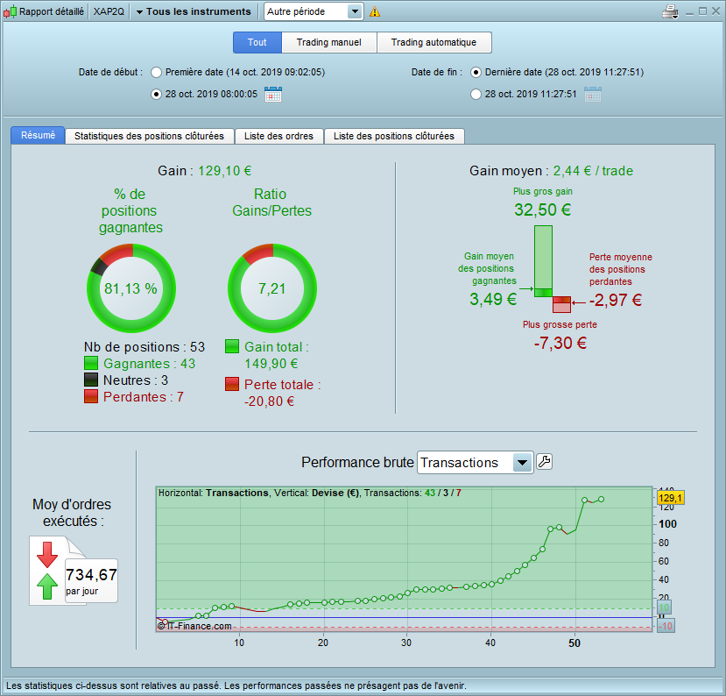This screenshot has height=696, width=726.
Task: Open Liste des positions clôturées tab
Action: click(394, 136)
